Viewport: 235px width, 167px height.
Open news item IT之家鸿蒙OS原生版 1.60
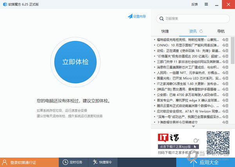click(x=191, y=84)
